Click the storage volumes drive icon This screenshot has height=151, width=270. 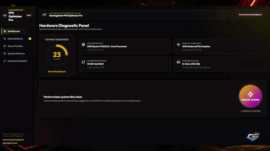click(x=179, y=62)
